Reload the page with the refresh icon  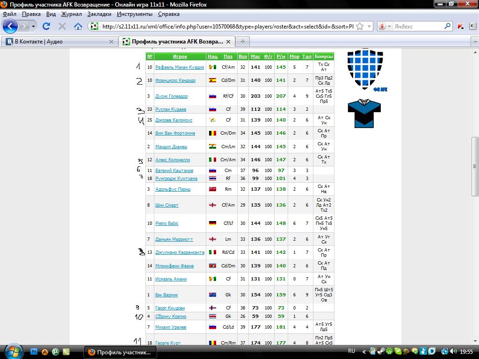pyautogui.click(x=46, y=27)
